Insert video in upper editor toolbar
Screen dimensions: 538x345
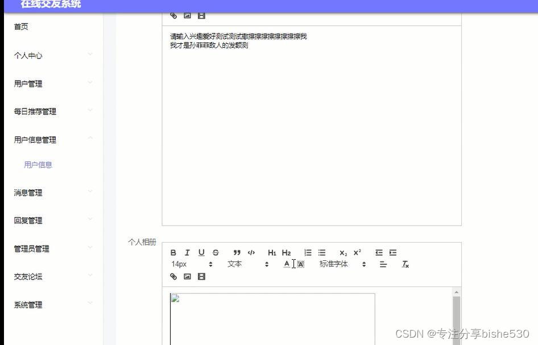pyautogui.click(x=201, y=15)
